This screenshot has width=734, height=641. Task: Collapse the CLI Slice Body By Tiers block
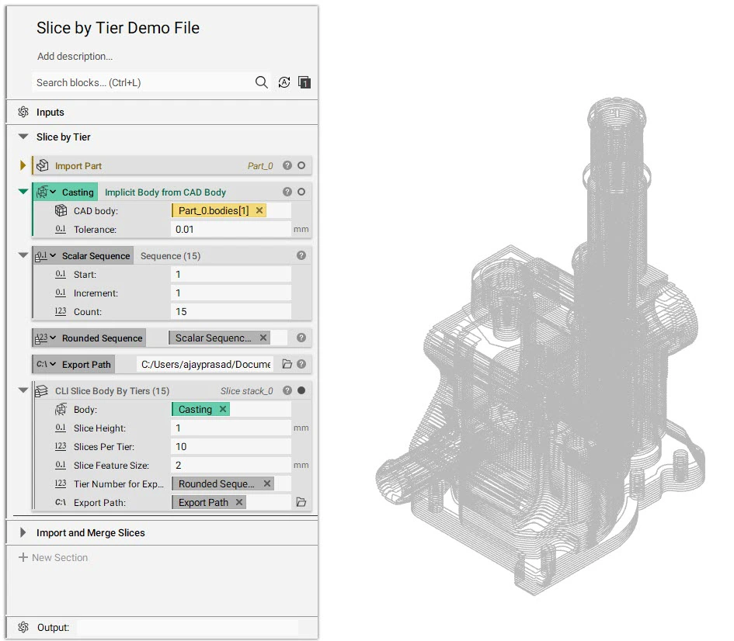coord(23,390)
